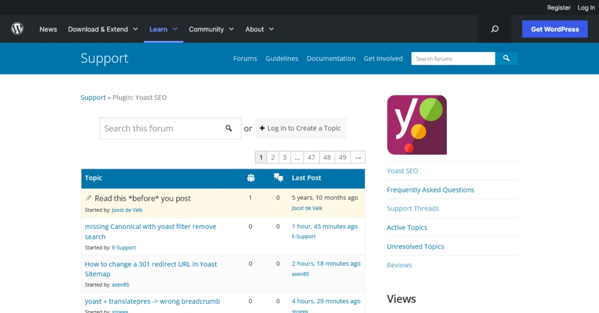Expand the Community dropdown menu

(x=211, y=29)
